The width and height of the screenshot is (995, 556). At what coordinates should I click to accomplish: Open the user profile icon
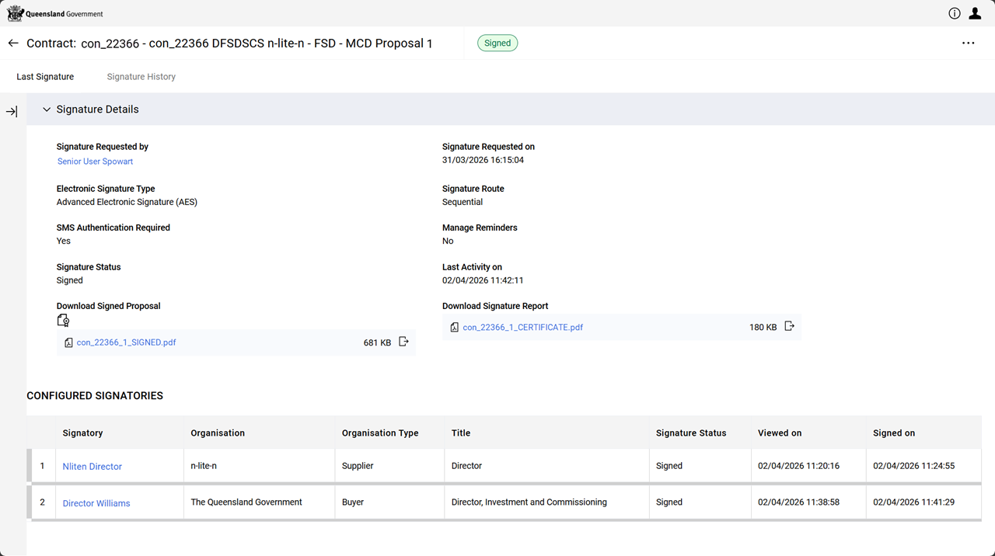pos(975,13)
